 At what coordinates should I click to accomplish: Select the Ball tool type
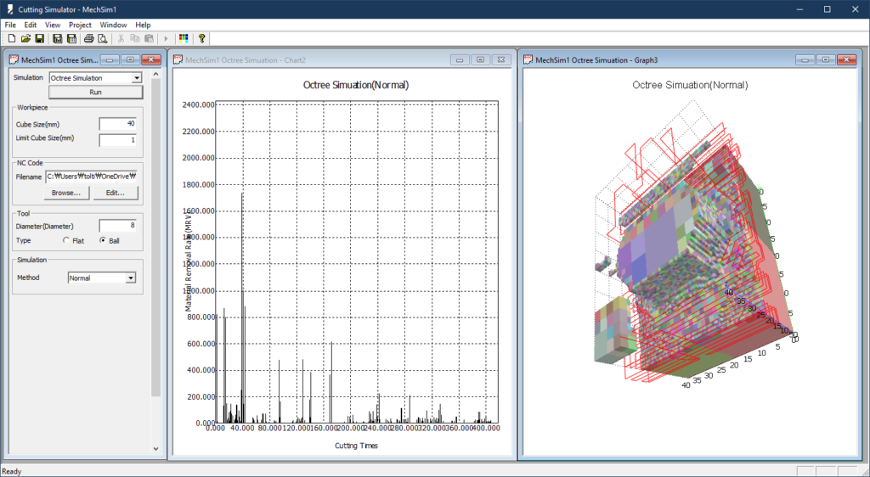pyautogui.click(x=104, y=241)
